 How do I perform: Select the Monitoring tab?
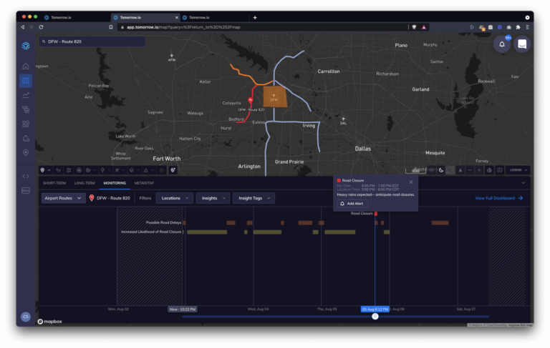(115, 183)
